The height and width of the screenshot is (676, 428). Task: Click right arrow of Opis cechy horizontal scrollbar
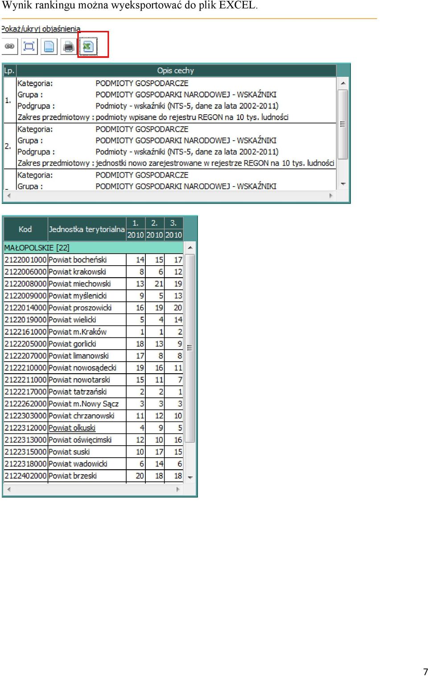331,196
